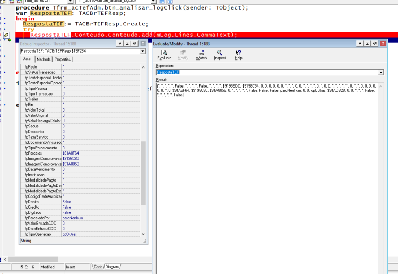Click scroll down arrow in Debug Inspector
This screenshot has height=274, width=398.
point(143,234)
